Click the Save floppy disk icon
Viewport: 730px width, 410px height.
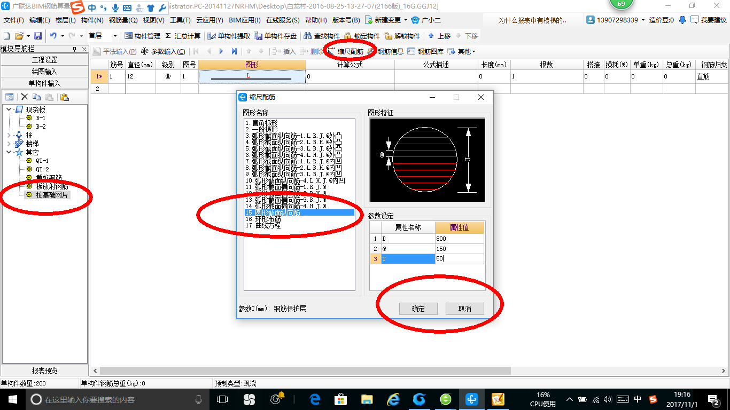(x=38, y=36)
